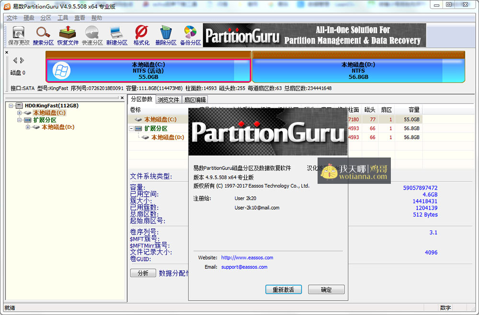Open the 文件 menu
This screenshot has width=479, height=315.
tap(12, 18)
